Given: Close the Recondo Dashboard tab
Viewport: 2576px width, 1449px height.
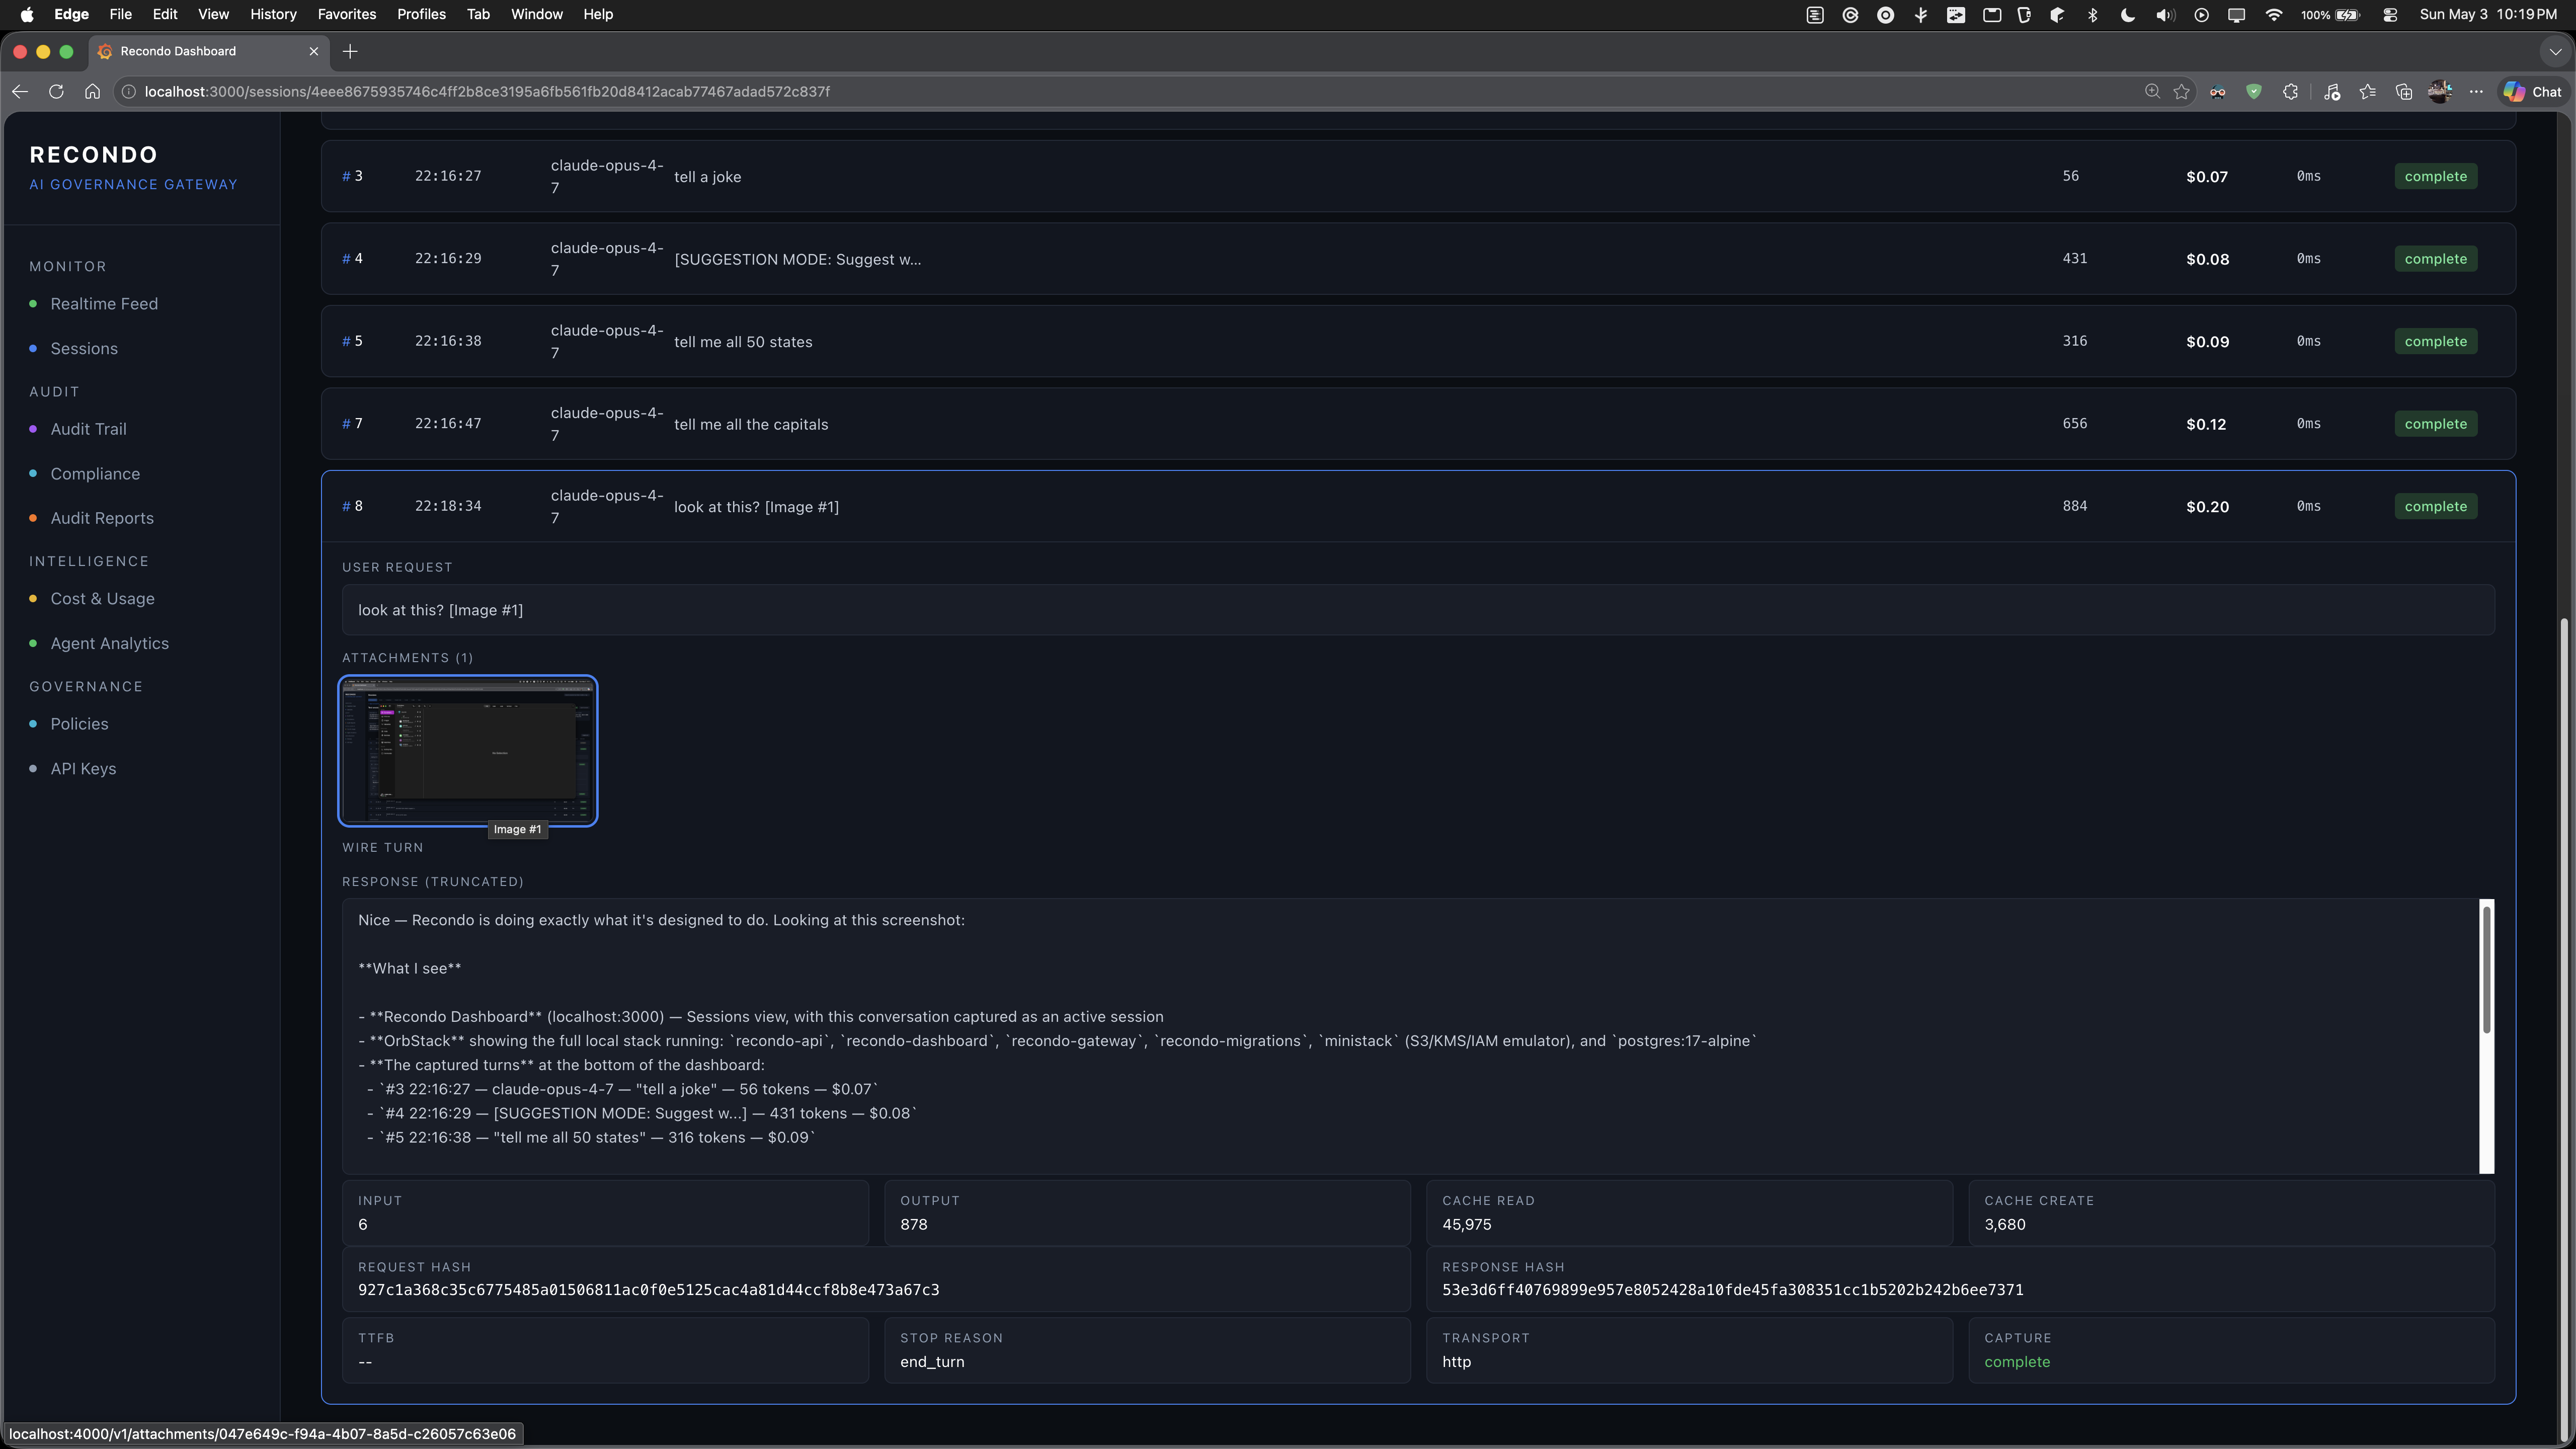Looking at the screenshot, I should click(314, 51).
